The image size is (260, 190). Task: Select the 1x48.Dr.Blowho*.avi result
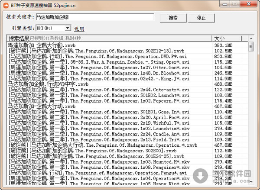99,73
